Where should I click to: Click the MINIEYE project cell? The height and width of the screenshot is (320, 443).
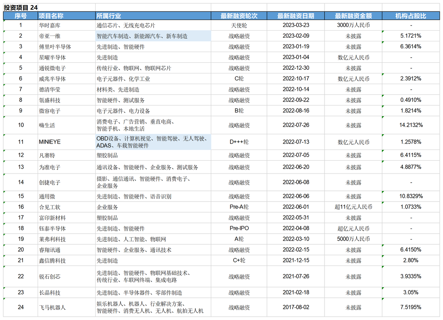click(x=66, y=142)
